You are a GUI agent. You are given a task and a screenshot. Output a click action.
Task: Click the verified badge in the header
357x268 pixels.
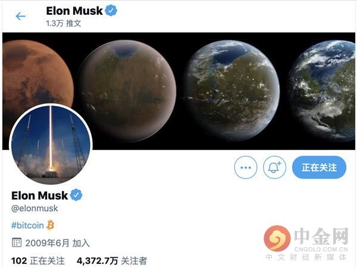[x=111, y=11]
